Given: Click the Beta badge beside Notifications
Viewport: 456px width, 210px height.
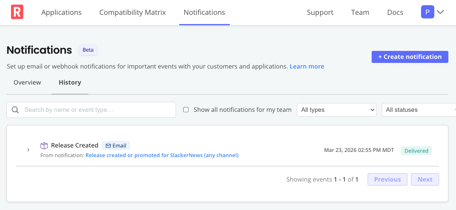Looking at the screenshot, I should [x=88, y=50].
